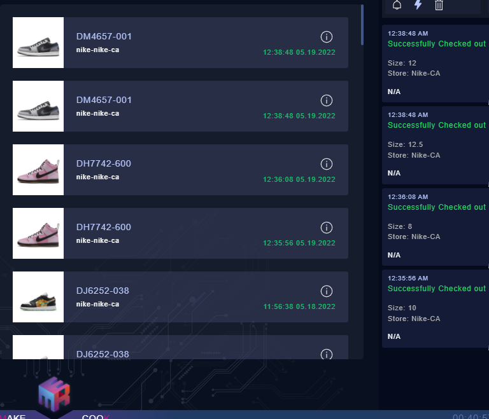Open notification stamped 12:35:56 AM
This screenshot has height=419, width=489.
(436, 308)
